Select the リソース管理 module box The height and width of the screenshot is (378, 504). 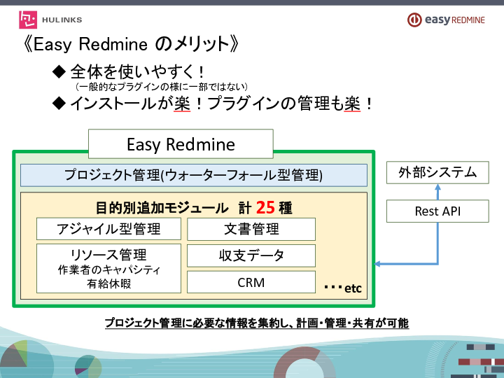point(108,268)
